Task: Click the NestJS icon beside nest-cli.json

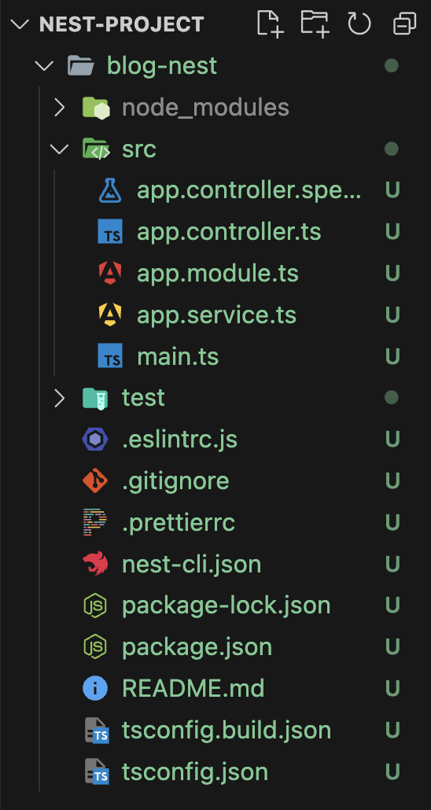Action: click(95, 564)
